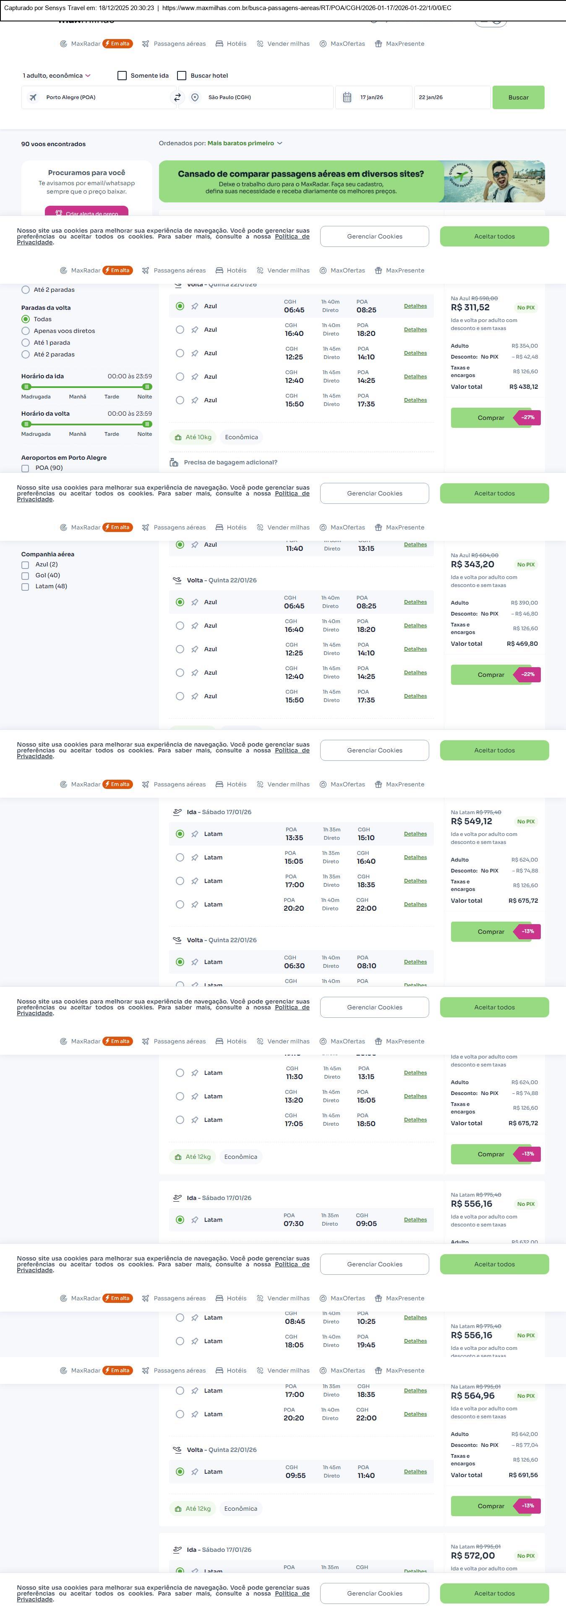Filter by Gol (40) airline
This screenshot has width=566, height=1614.
tap(25, 576)
